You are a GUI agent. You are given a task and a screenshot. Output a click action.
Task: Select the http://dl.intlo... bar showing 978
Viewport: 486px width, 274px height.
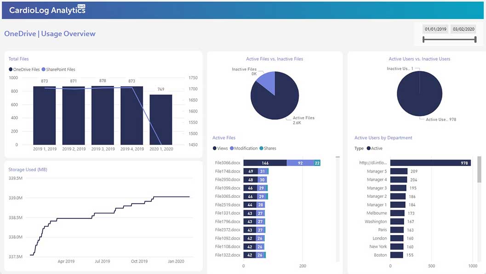[430, 163]
